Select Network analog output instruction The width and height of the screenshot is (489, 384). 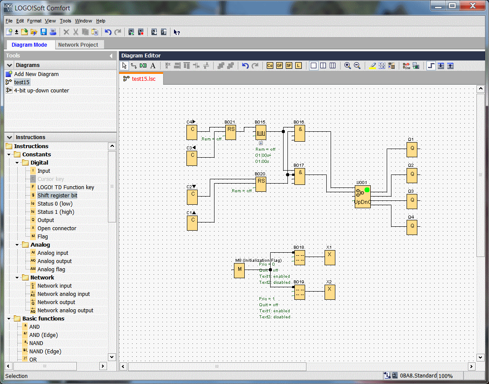point(65,311)
